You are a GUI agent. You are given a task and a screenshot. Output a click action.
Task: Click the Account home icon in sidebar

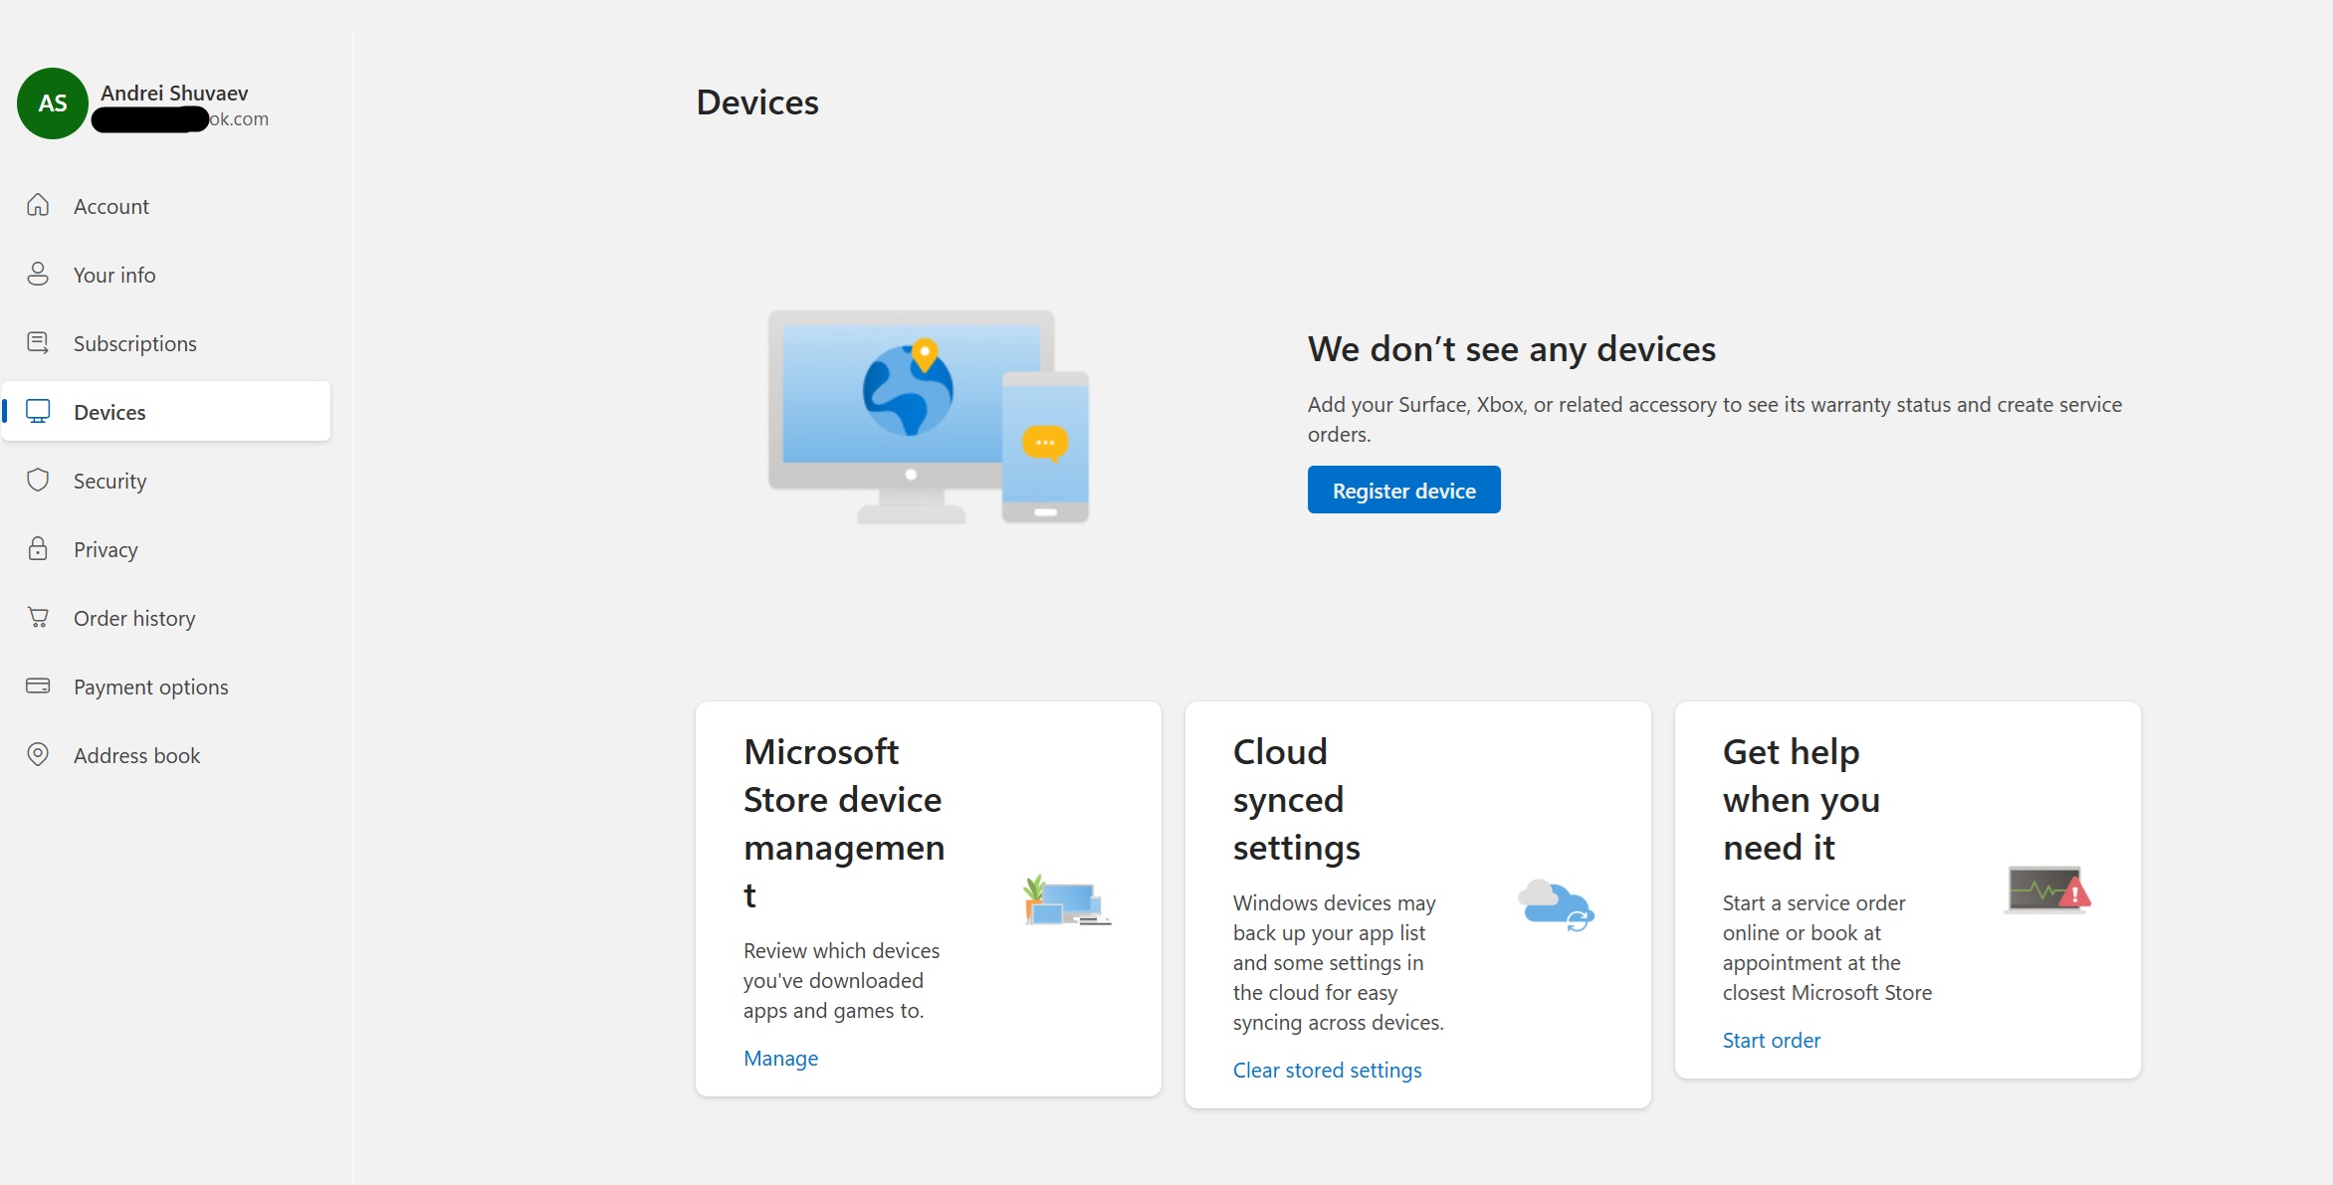pos(38,205)
